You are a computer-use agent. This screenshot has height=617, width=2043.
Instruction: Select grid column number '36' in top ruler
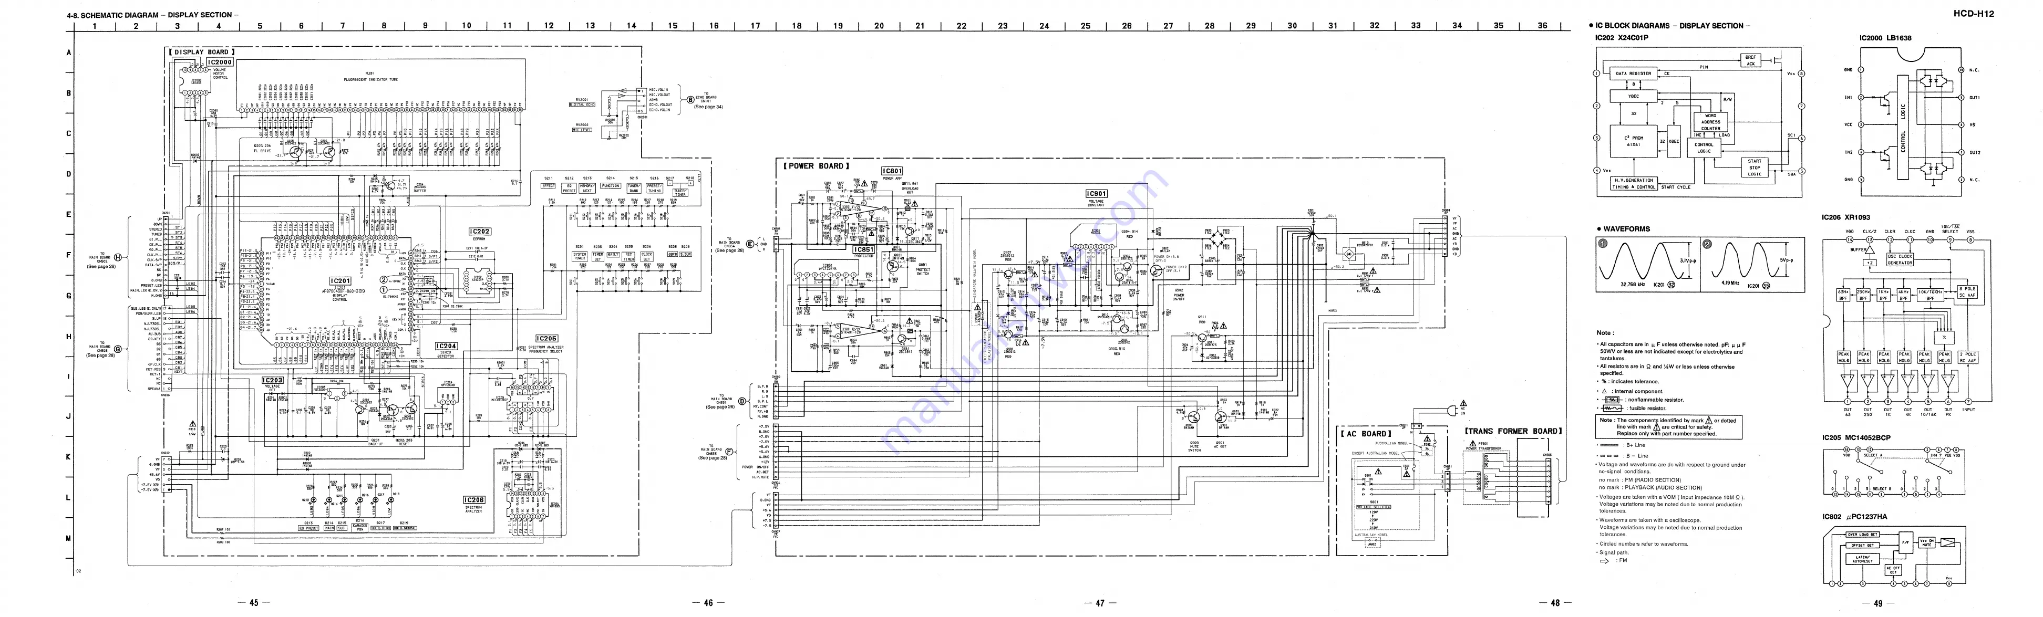(1542, 25)
